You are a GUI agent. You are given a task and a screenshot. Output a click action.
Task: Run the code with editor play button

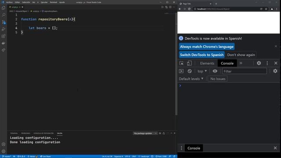click(x=162, y=7)
